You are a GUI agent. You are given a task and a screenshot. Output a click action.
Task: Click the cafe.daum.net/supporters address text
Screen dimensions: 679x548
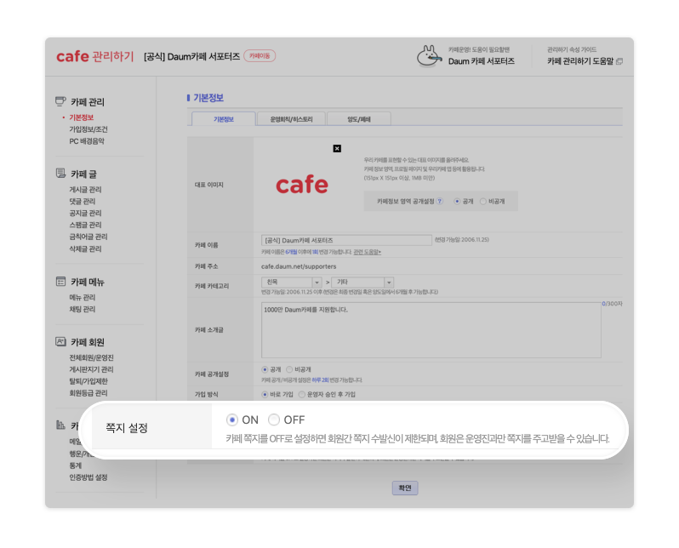point(299,266)
